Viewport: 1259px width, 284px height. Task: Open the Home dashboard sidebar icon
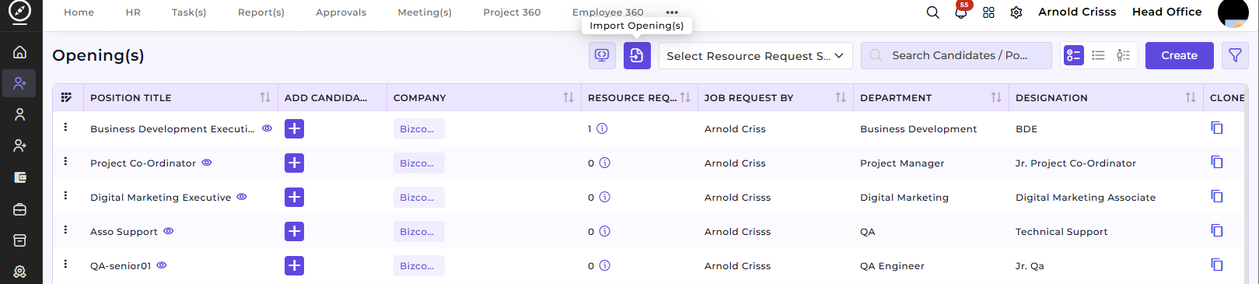pos(20,52)
